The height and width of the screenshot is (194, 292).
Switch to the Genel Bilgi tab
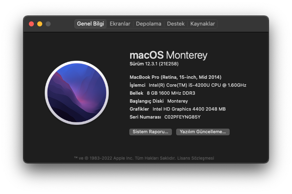90,24
